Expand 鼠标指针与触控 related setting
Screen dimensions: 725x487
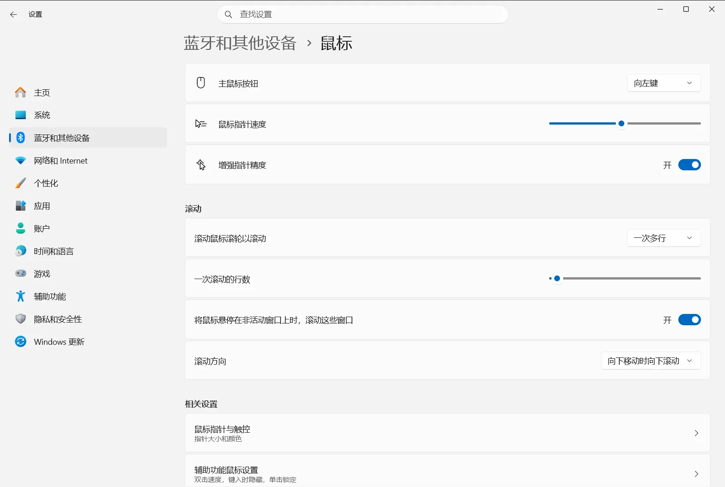click(447, 433)
